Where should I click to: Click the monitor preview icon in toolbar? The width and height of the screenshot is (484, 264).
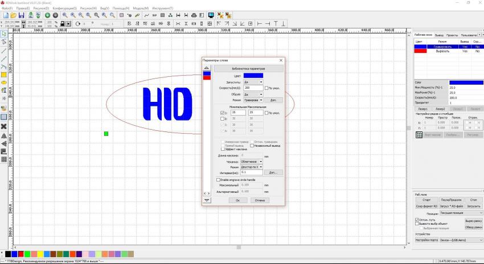pyautogui.click(x=211, y=15)
